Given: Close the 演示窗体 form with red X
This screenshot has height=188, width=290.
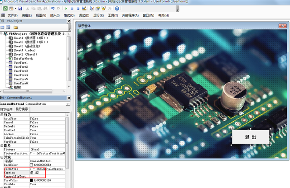Looking at the screenshot, I should 282,26.
